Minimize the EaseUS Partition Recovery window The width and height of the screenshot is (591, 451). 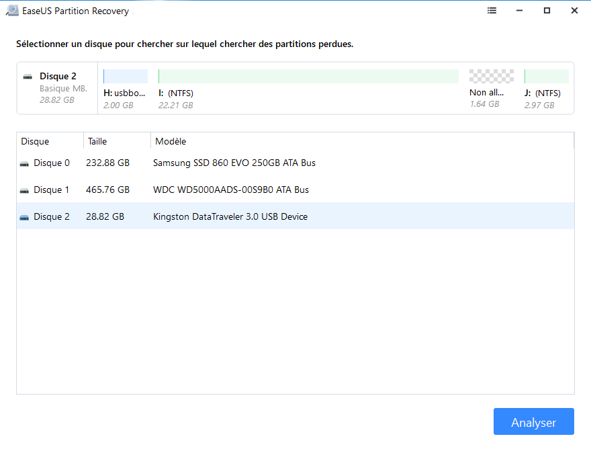[x=519, y=11]
